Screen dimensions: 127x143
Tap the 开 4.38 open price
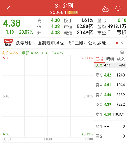[55, 33]
